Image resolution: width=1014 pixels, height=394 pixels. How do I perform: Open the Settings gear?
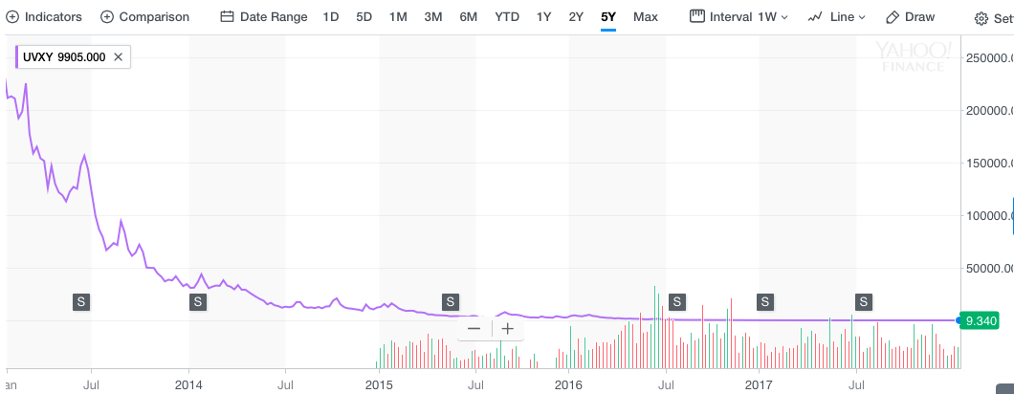(x=981, y=18)
